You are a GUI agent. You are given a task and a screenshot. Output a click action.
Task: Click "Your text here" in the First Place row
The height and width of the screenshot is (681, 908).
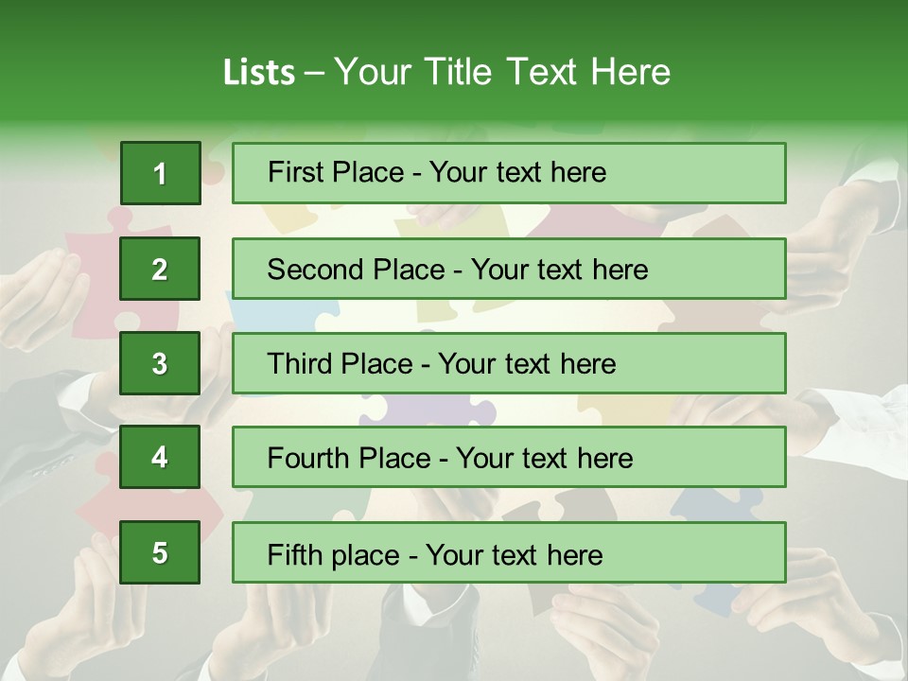pos(517,172)
